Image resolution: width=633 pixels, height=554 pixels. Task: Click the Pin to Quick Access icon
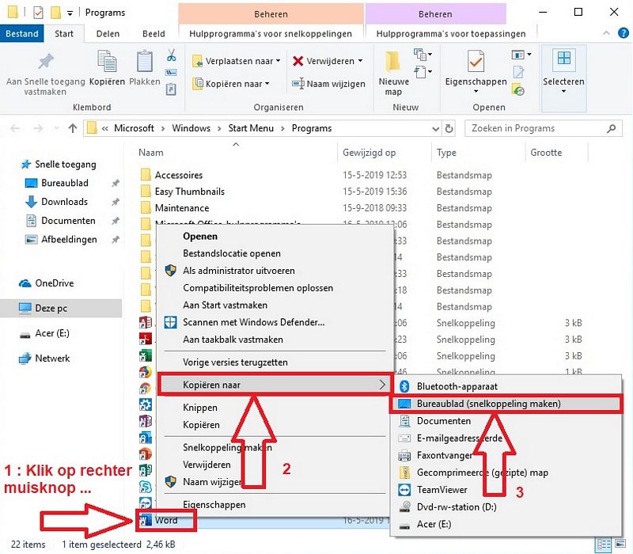point(46,61)
